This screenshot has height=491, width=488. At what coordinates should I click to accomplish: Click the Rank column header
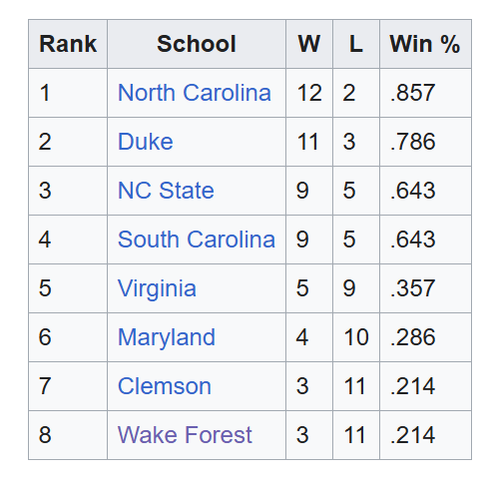[x=68, y=44]
